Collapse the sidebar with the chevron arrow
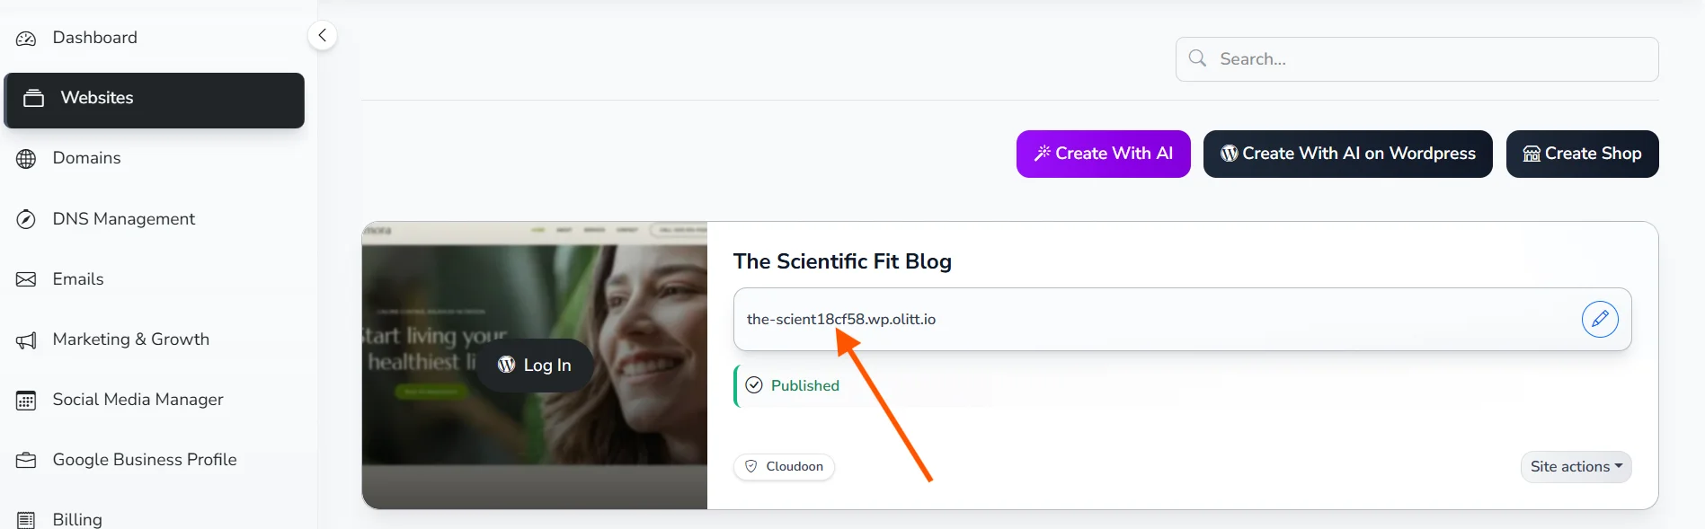The image size is (1705, 529). tap(322, 36)
